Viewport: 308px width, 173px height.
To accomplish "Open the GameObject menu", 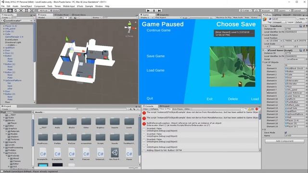I will pyautogui.click(x=26, y=6).
